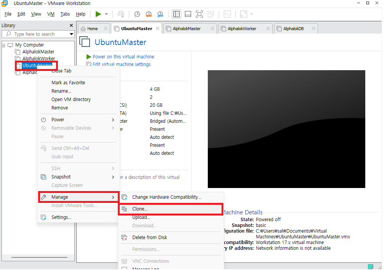Choose Rename... in the context menu

79,91
